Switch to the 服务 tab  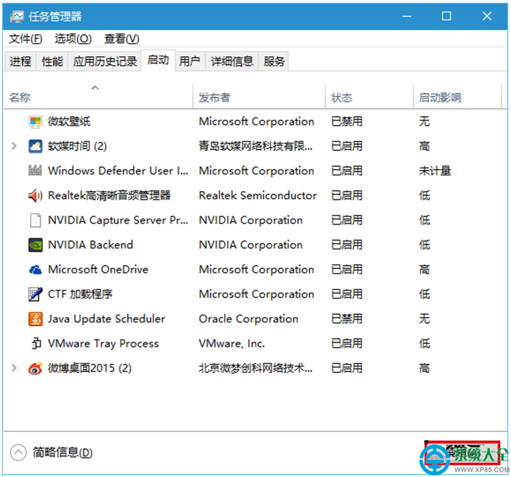tap(274, 61)
